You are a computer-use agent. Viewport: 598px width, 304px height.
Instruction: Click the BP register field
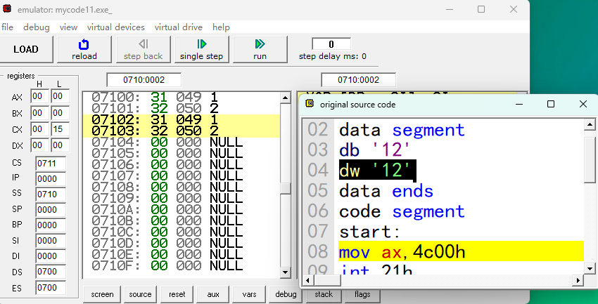click(x=51, y=225)
